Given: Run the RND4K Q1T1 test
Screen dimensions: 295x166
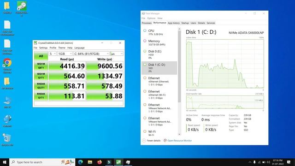Looking at the screenshot, I should point(41,95).
